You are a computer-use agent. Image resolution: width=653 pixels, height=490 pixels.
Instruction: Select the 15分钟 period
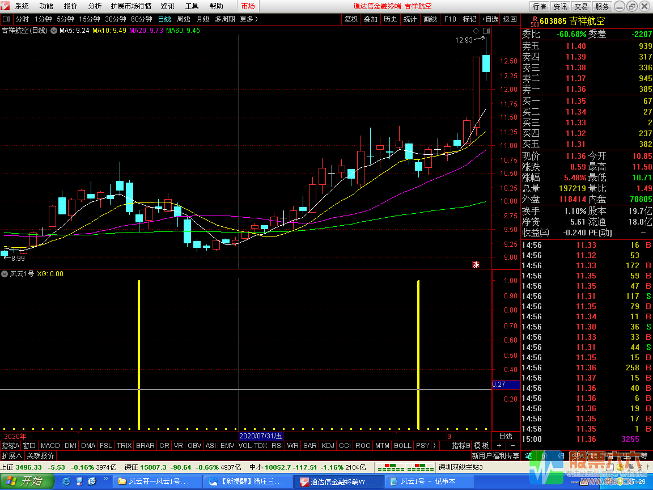[90, 19]
